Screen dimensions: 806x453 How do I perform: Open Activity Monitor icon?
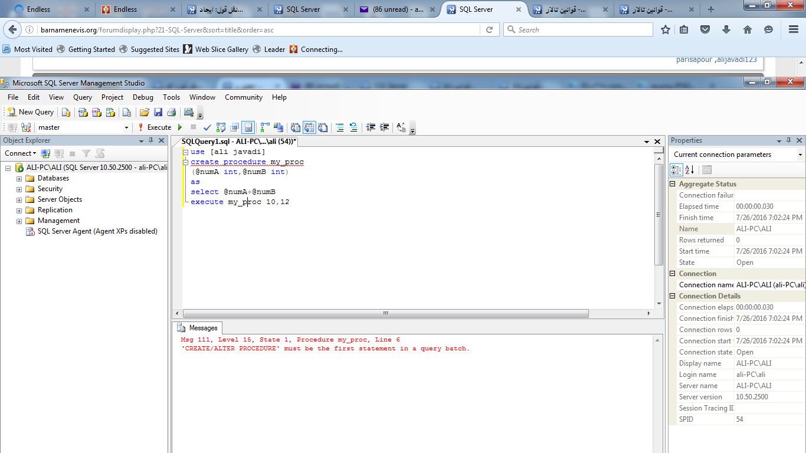coord(189,112)
